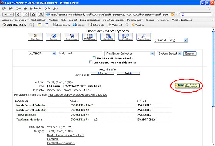Image resolution: width=215 pixels, height=146 pixels.
Task: Click the feed icon in address bar
Action: (x=172, y=15)
